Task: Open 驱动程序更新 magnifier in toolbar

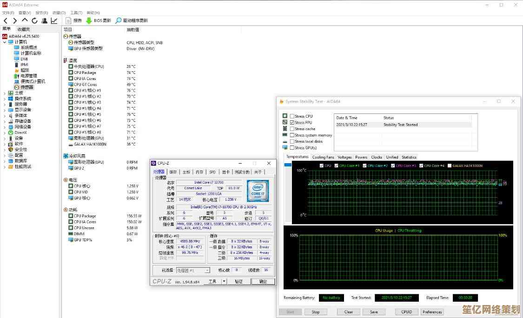Action: 119,20
